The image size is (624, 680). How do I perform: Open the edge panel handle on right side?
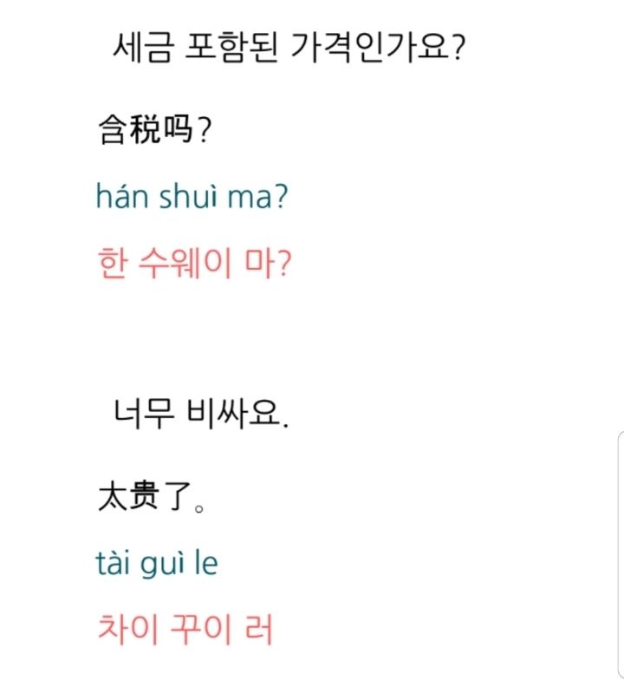(619, 486)
